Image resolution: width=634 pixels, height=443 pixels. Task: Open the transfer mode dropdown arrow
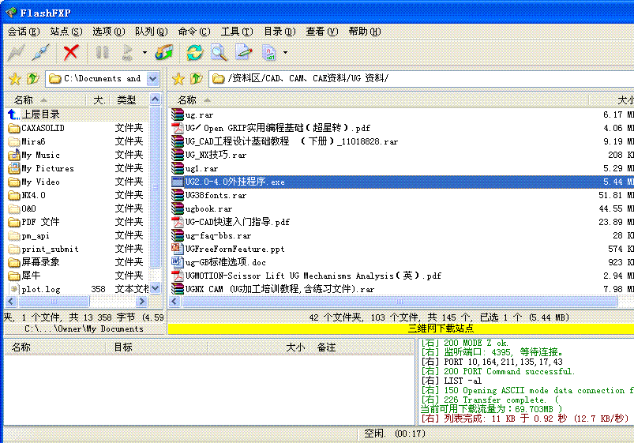(285, 53)
